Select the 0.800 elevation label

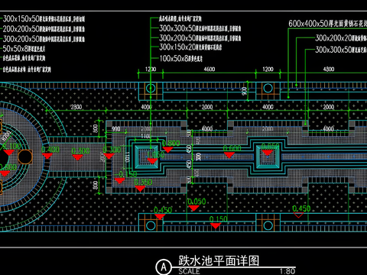tap(171, 143)
